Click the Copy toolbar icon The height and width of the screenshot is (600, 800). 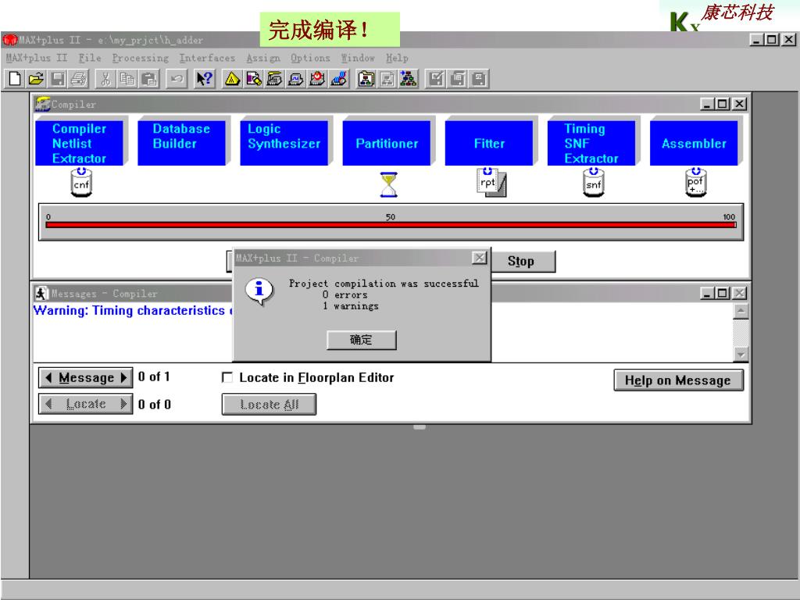(127, 79)
